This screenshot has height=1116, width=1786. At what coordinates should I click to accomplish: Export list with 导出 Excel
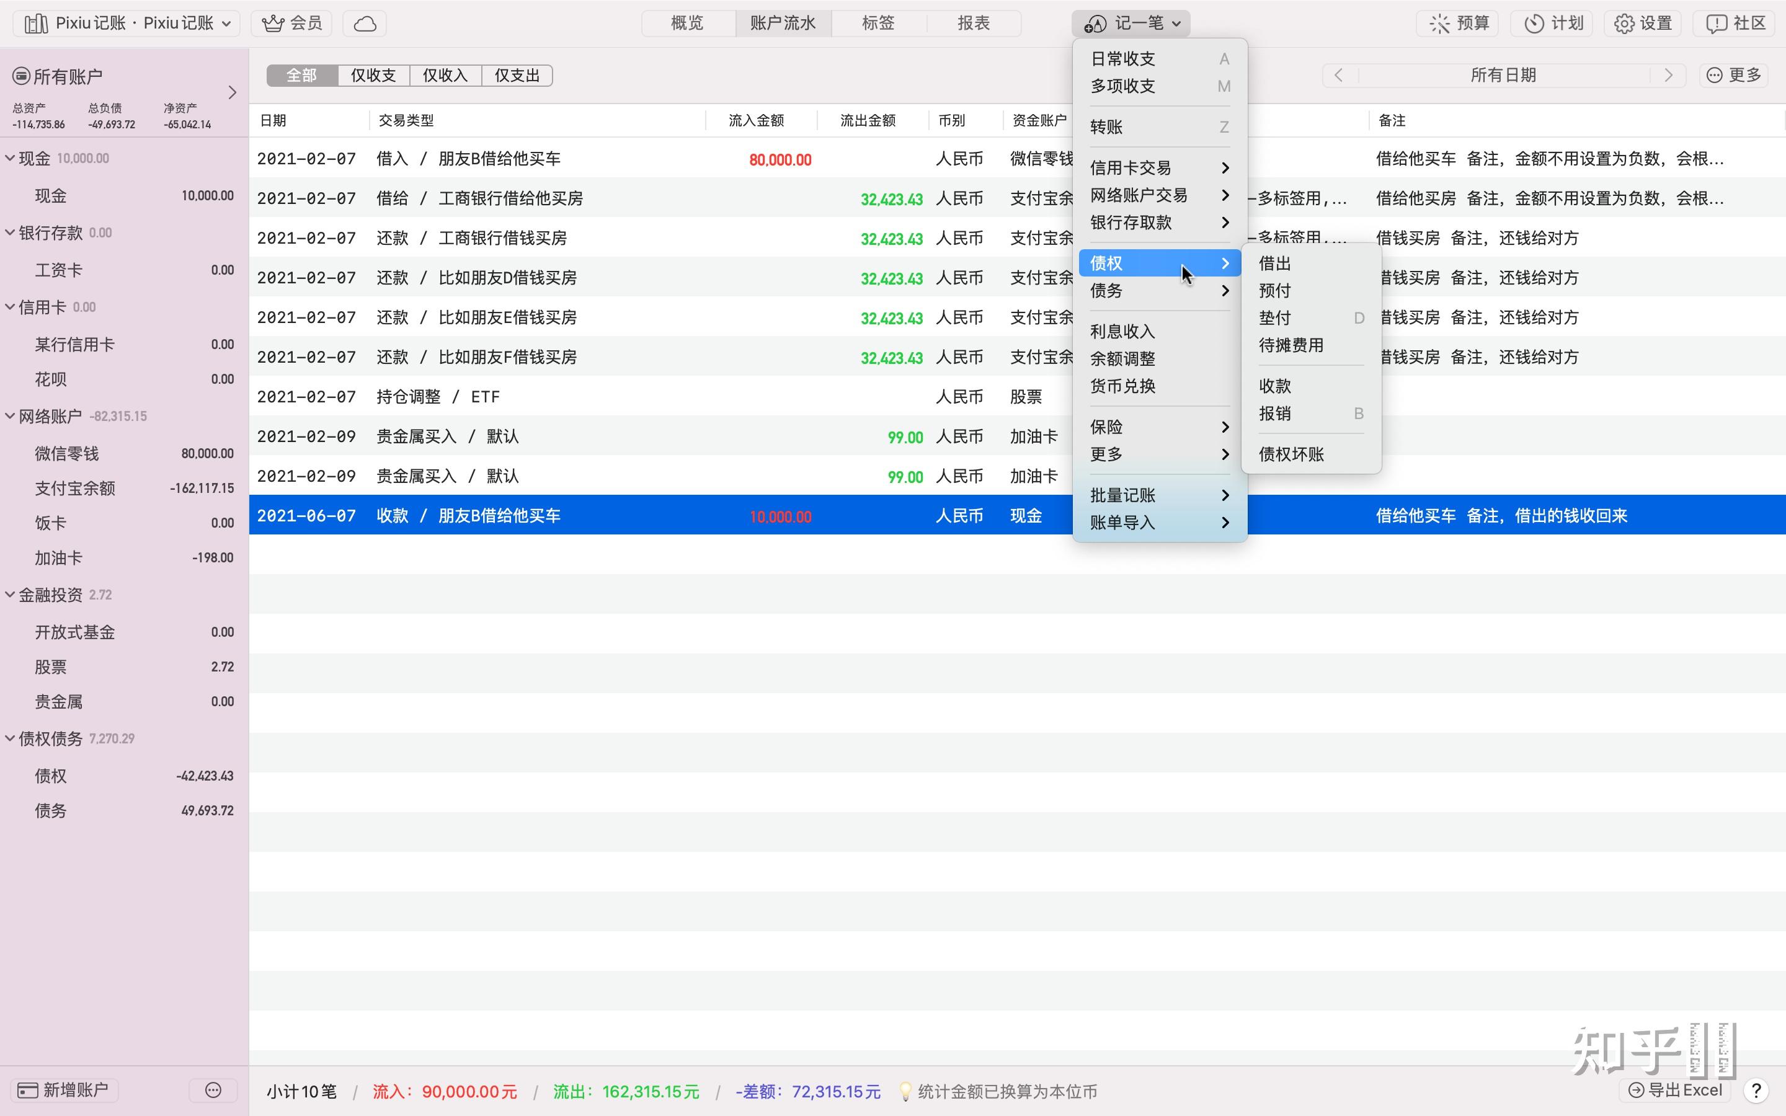click(1675, 1090)
